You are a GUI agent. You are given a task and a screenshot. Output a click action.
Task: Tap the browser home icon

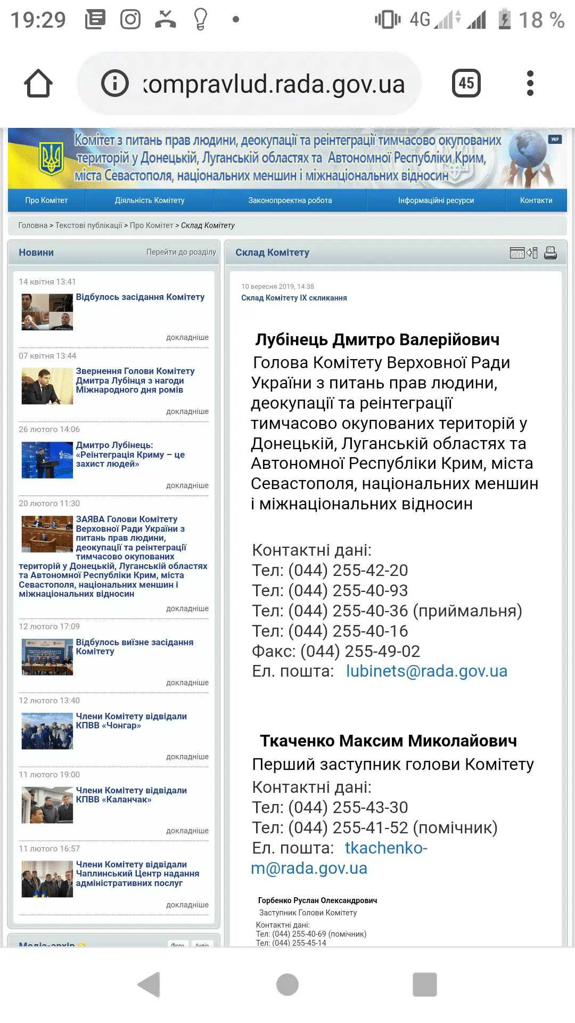point(38,84)
